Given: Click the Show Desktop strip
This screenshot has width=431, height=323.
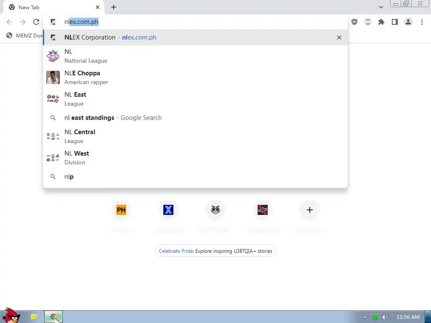Looking at the screenshot, I should 428,317.
